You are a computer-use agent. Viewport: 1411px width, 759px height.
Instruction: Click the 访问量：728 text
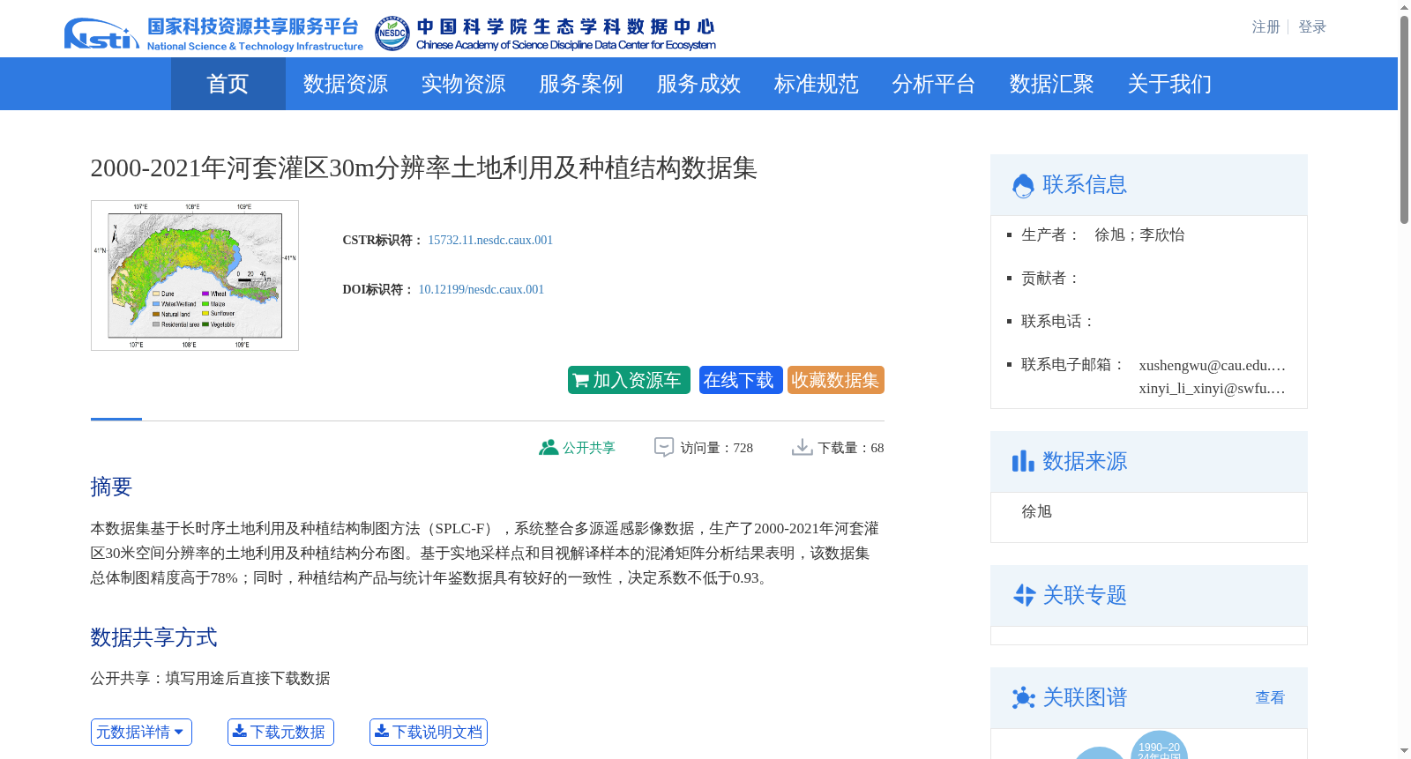click(x=716, y=448)
